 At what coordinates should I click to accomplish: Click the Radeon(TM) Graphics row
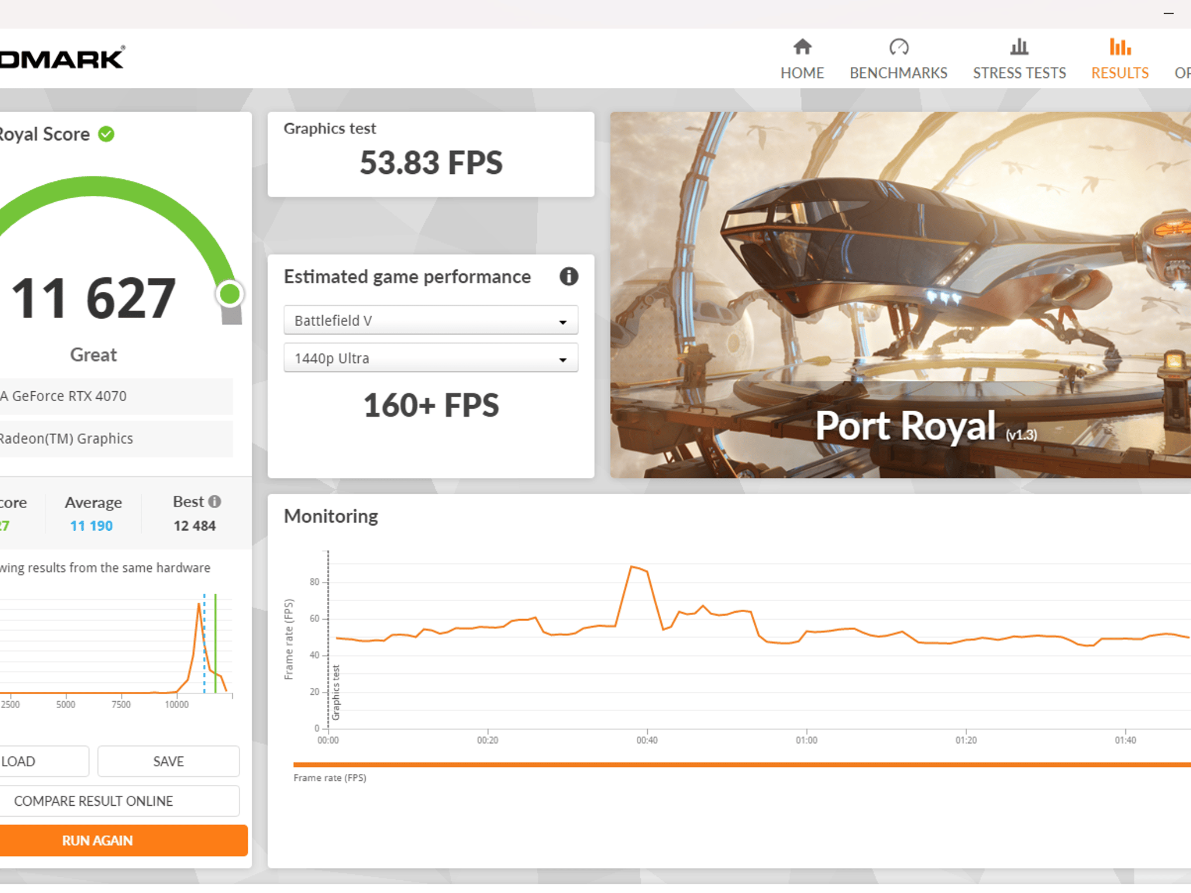pos(116,439)
